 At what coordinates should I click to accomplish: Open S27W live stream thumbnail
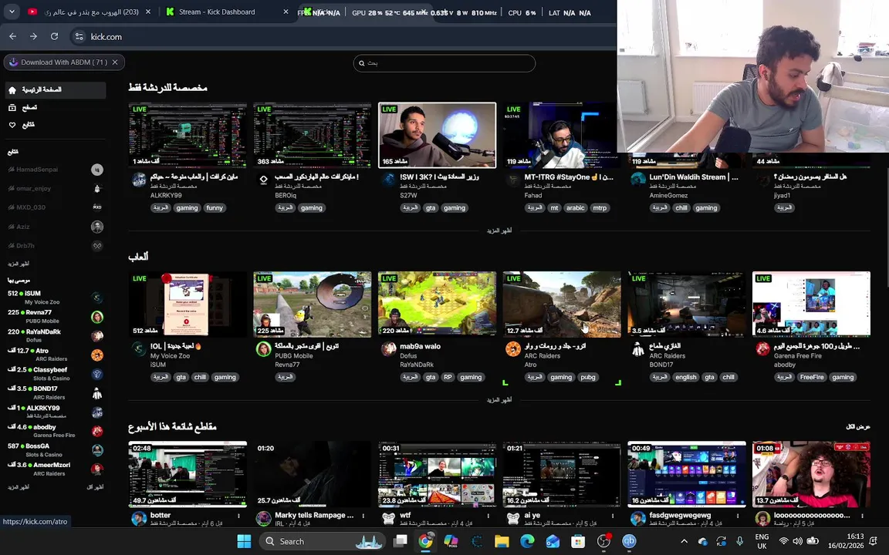pos(437,136)
